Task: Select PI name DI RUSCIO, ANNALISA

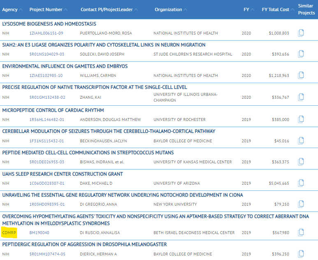Action: (x=100, y=232)
